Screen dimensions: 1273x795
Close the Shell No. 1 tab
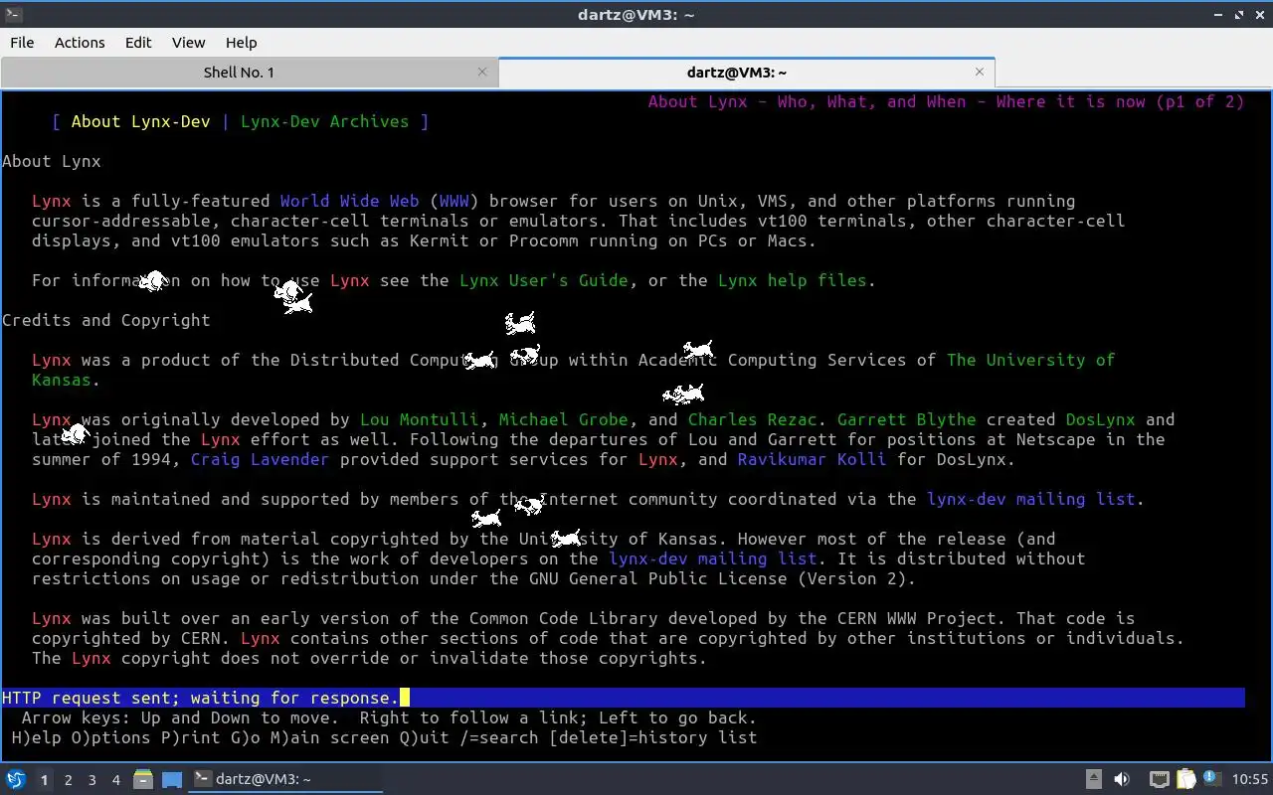(x=482, y=72)
